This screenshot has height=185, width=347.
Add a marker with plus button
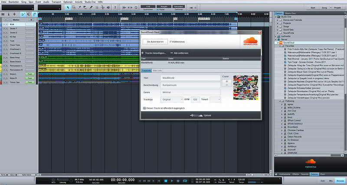click(x=6, y=19)
